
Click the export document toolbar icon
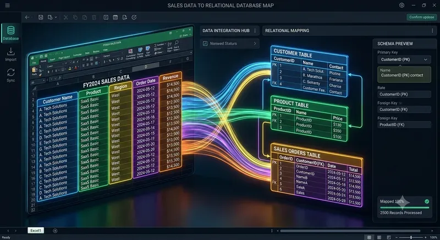pos(125,18)
